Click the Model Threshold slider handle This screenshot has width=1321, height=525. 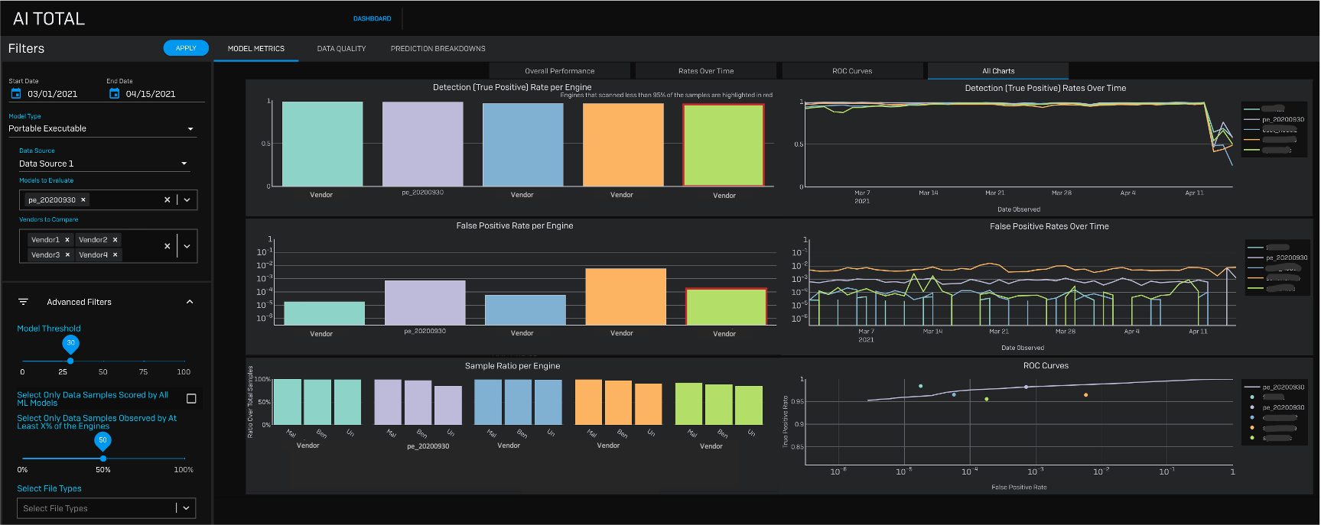point(70,361)
